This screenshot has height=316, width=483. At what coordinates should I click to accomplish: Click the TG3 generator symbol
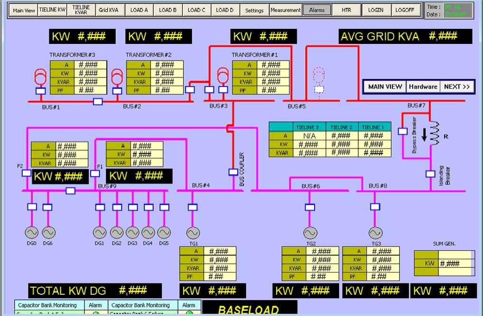pos(375,233)
